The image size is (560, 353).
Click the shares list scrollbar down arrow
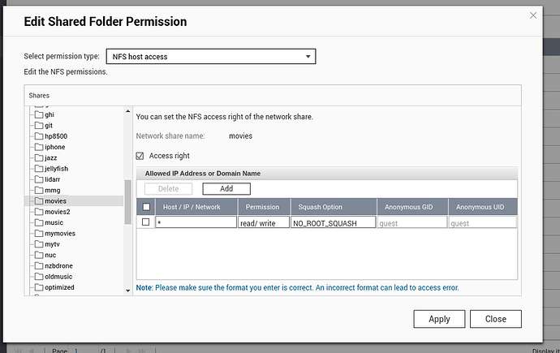[x=127, y=291]
